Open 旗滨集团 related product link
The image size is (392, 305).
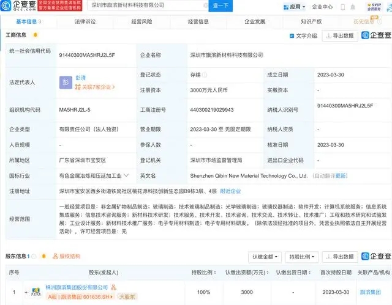click(x=370, y=292)
